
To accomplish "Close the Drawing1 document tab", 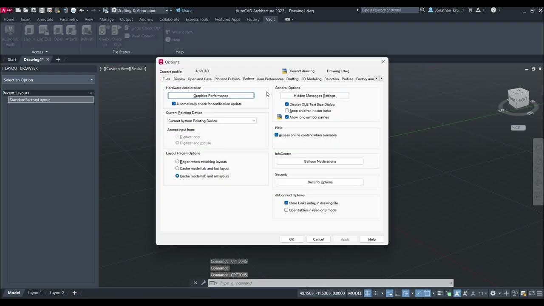I will (x=48, y=59).
